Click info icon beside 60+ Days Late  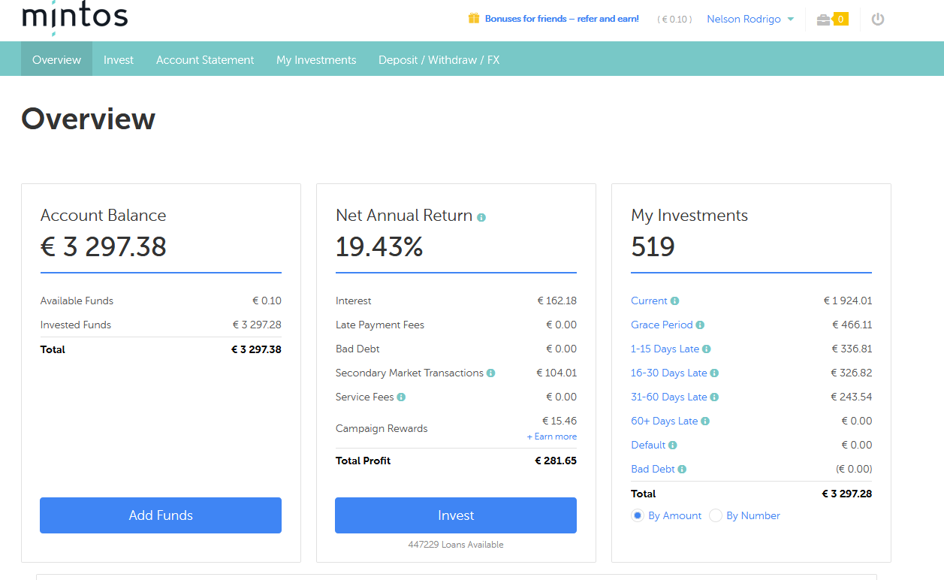tap(705, 421)
